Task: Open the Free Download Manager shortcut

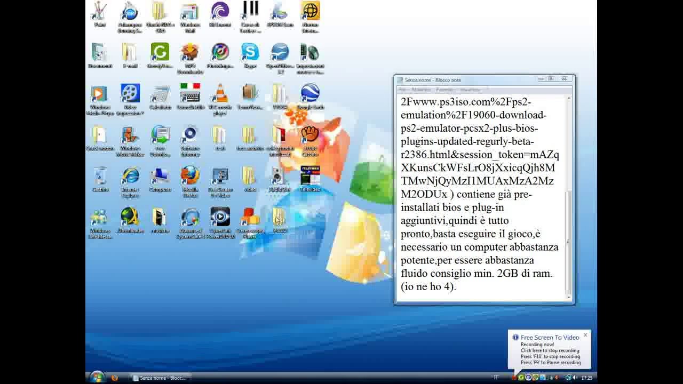Action: 160,141
